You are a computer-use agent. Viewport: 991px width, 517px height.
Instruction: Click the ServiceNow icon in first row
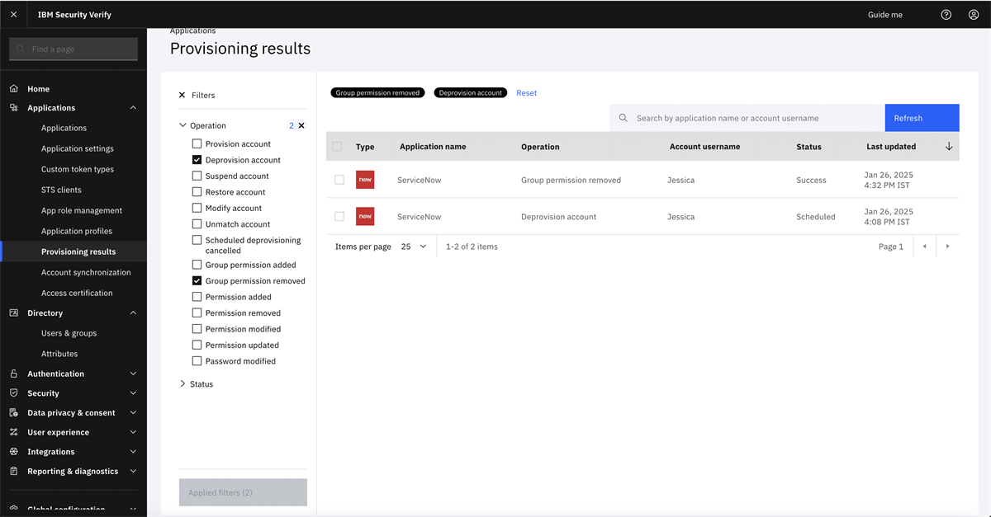tap(365, 180)
